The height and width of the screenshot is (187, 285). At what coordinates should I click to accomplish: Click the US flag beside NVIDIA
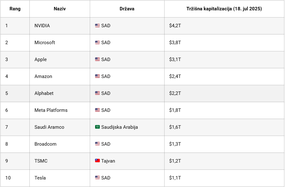point(97,26)
